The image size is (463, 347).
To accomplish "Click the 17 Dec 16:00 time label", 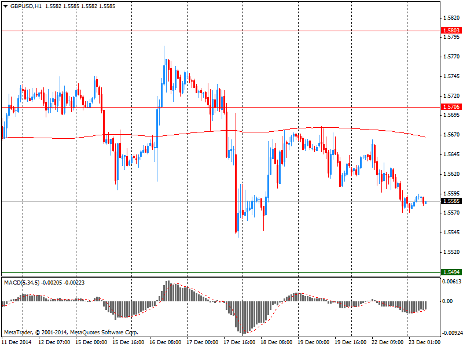I will tap(240, 342).
